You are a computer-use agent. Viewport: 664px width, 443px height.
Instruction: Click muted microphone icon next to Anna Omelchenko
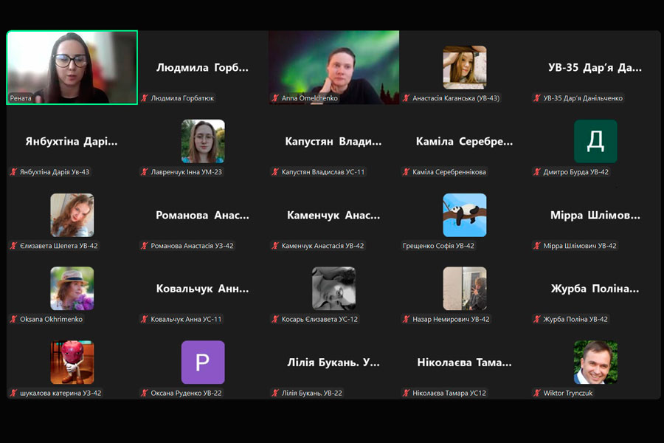275,98
